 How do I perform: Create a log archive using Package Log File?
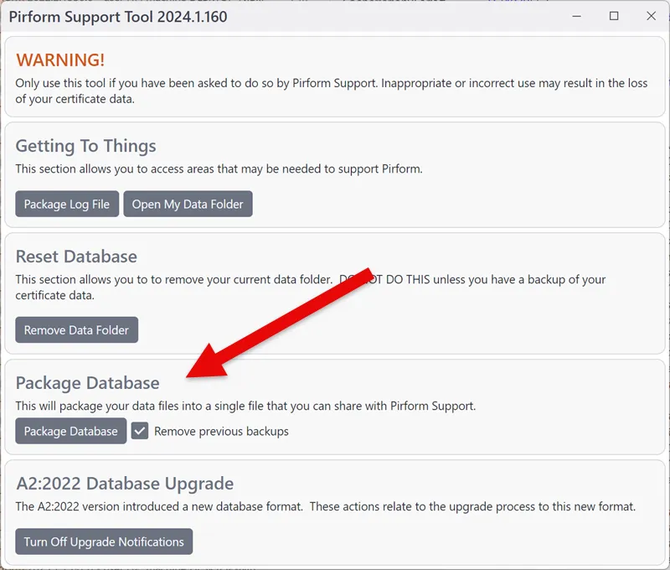point(66,204)
